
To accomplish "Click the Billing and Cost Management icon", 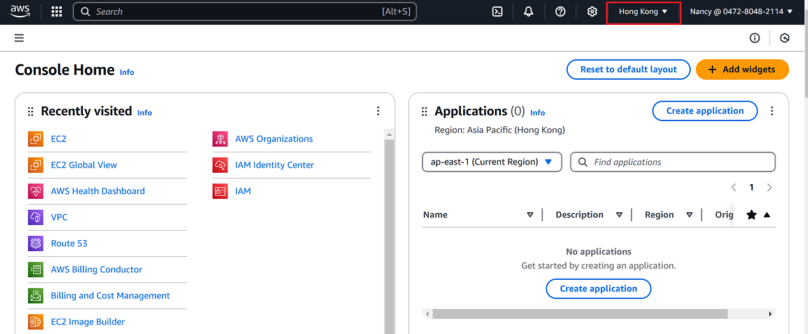I will 36,296.
